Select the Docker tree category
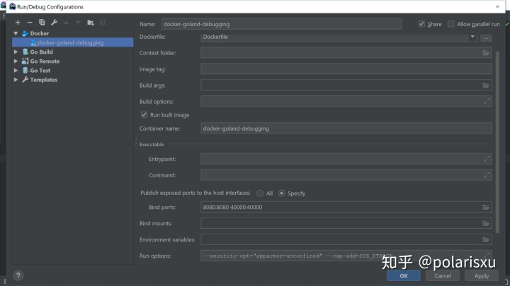510x286 pixels. tap(40, 33)
